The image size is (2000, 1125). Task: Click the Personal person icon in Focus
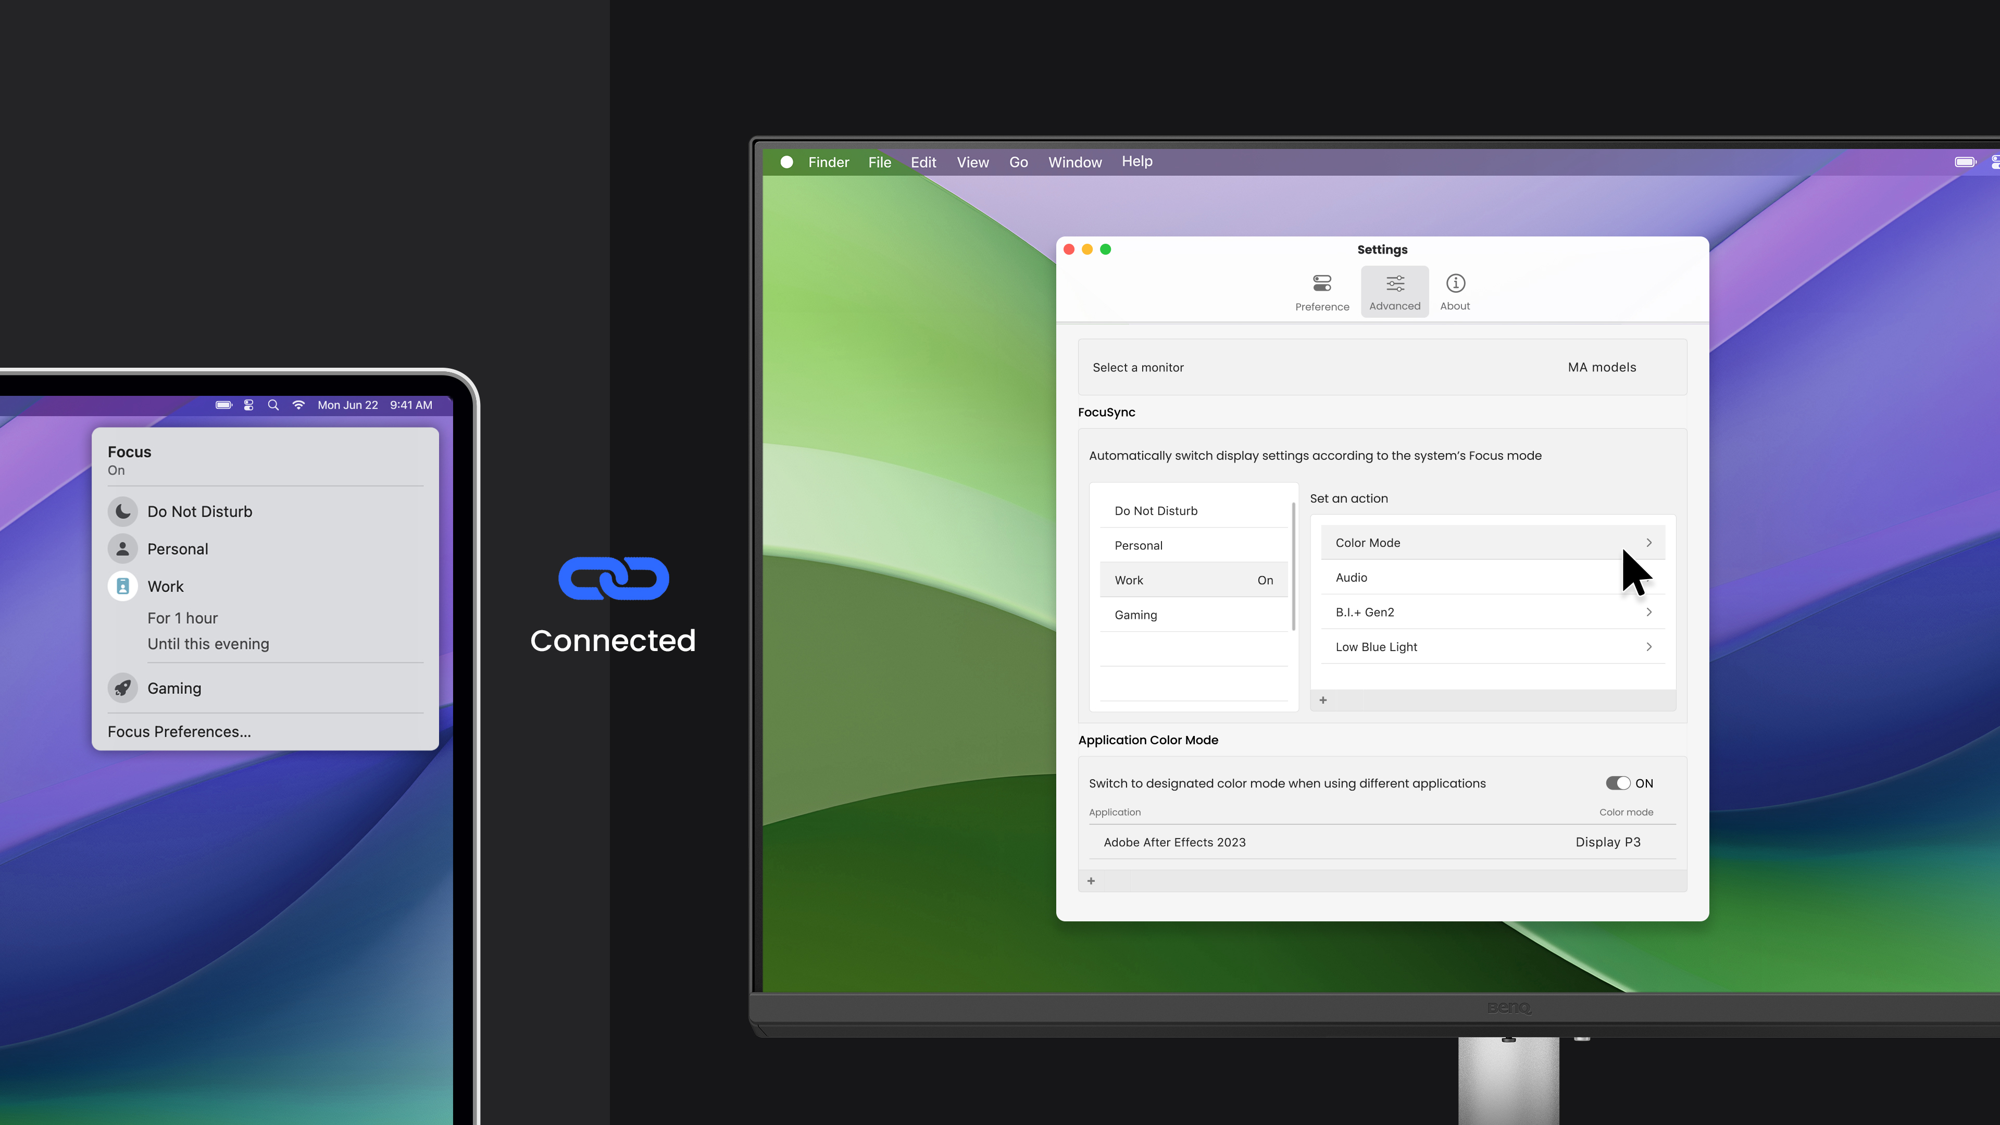click(x=123, y=549)
